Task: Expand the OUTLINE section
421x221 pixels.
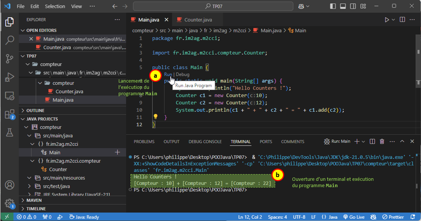Action: pos(35,111)
